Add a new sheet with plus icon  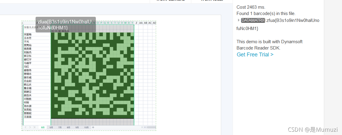pyautogui.click(x=93, y=127)
